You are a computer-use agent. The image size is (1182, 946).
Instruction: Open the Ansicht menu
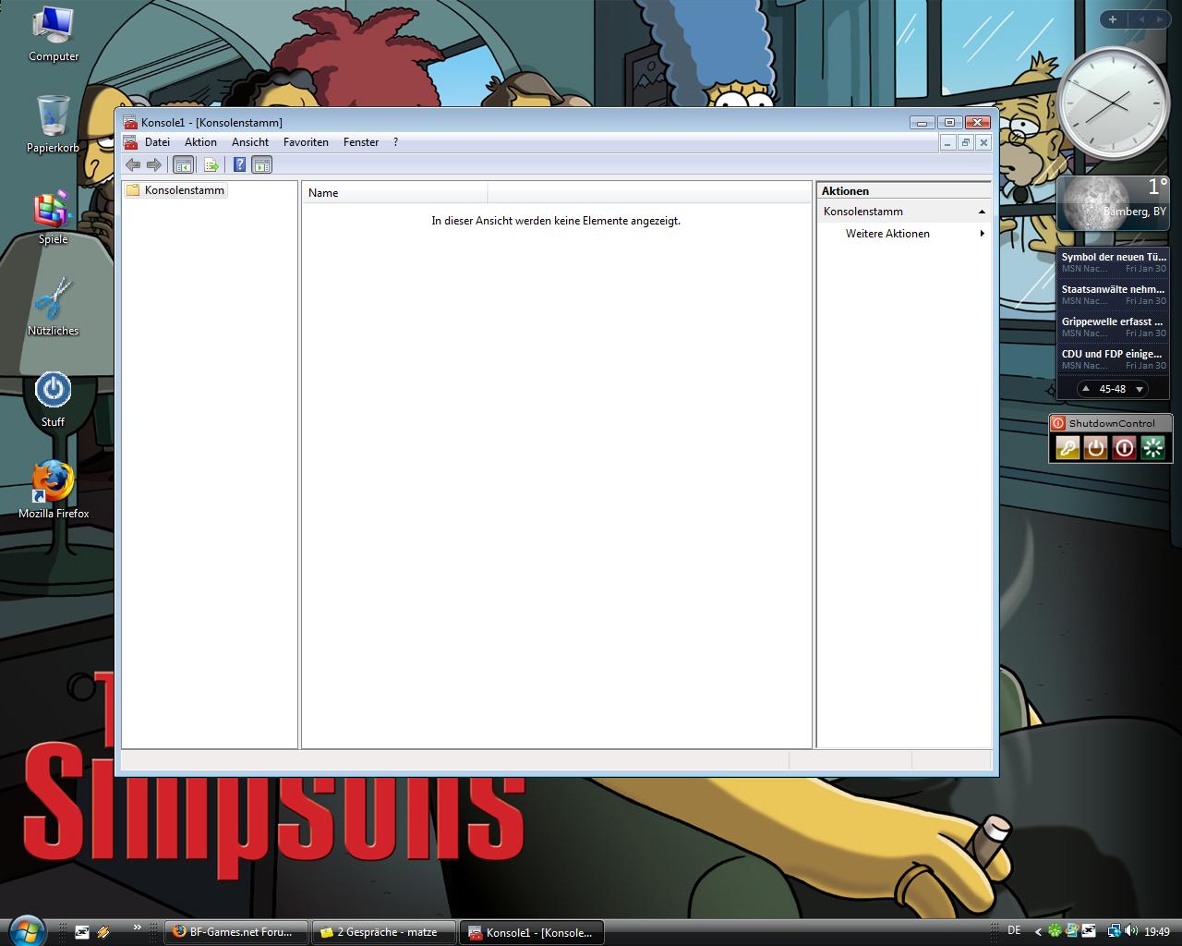[250, 142]
